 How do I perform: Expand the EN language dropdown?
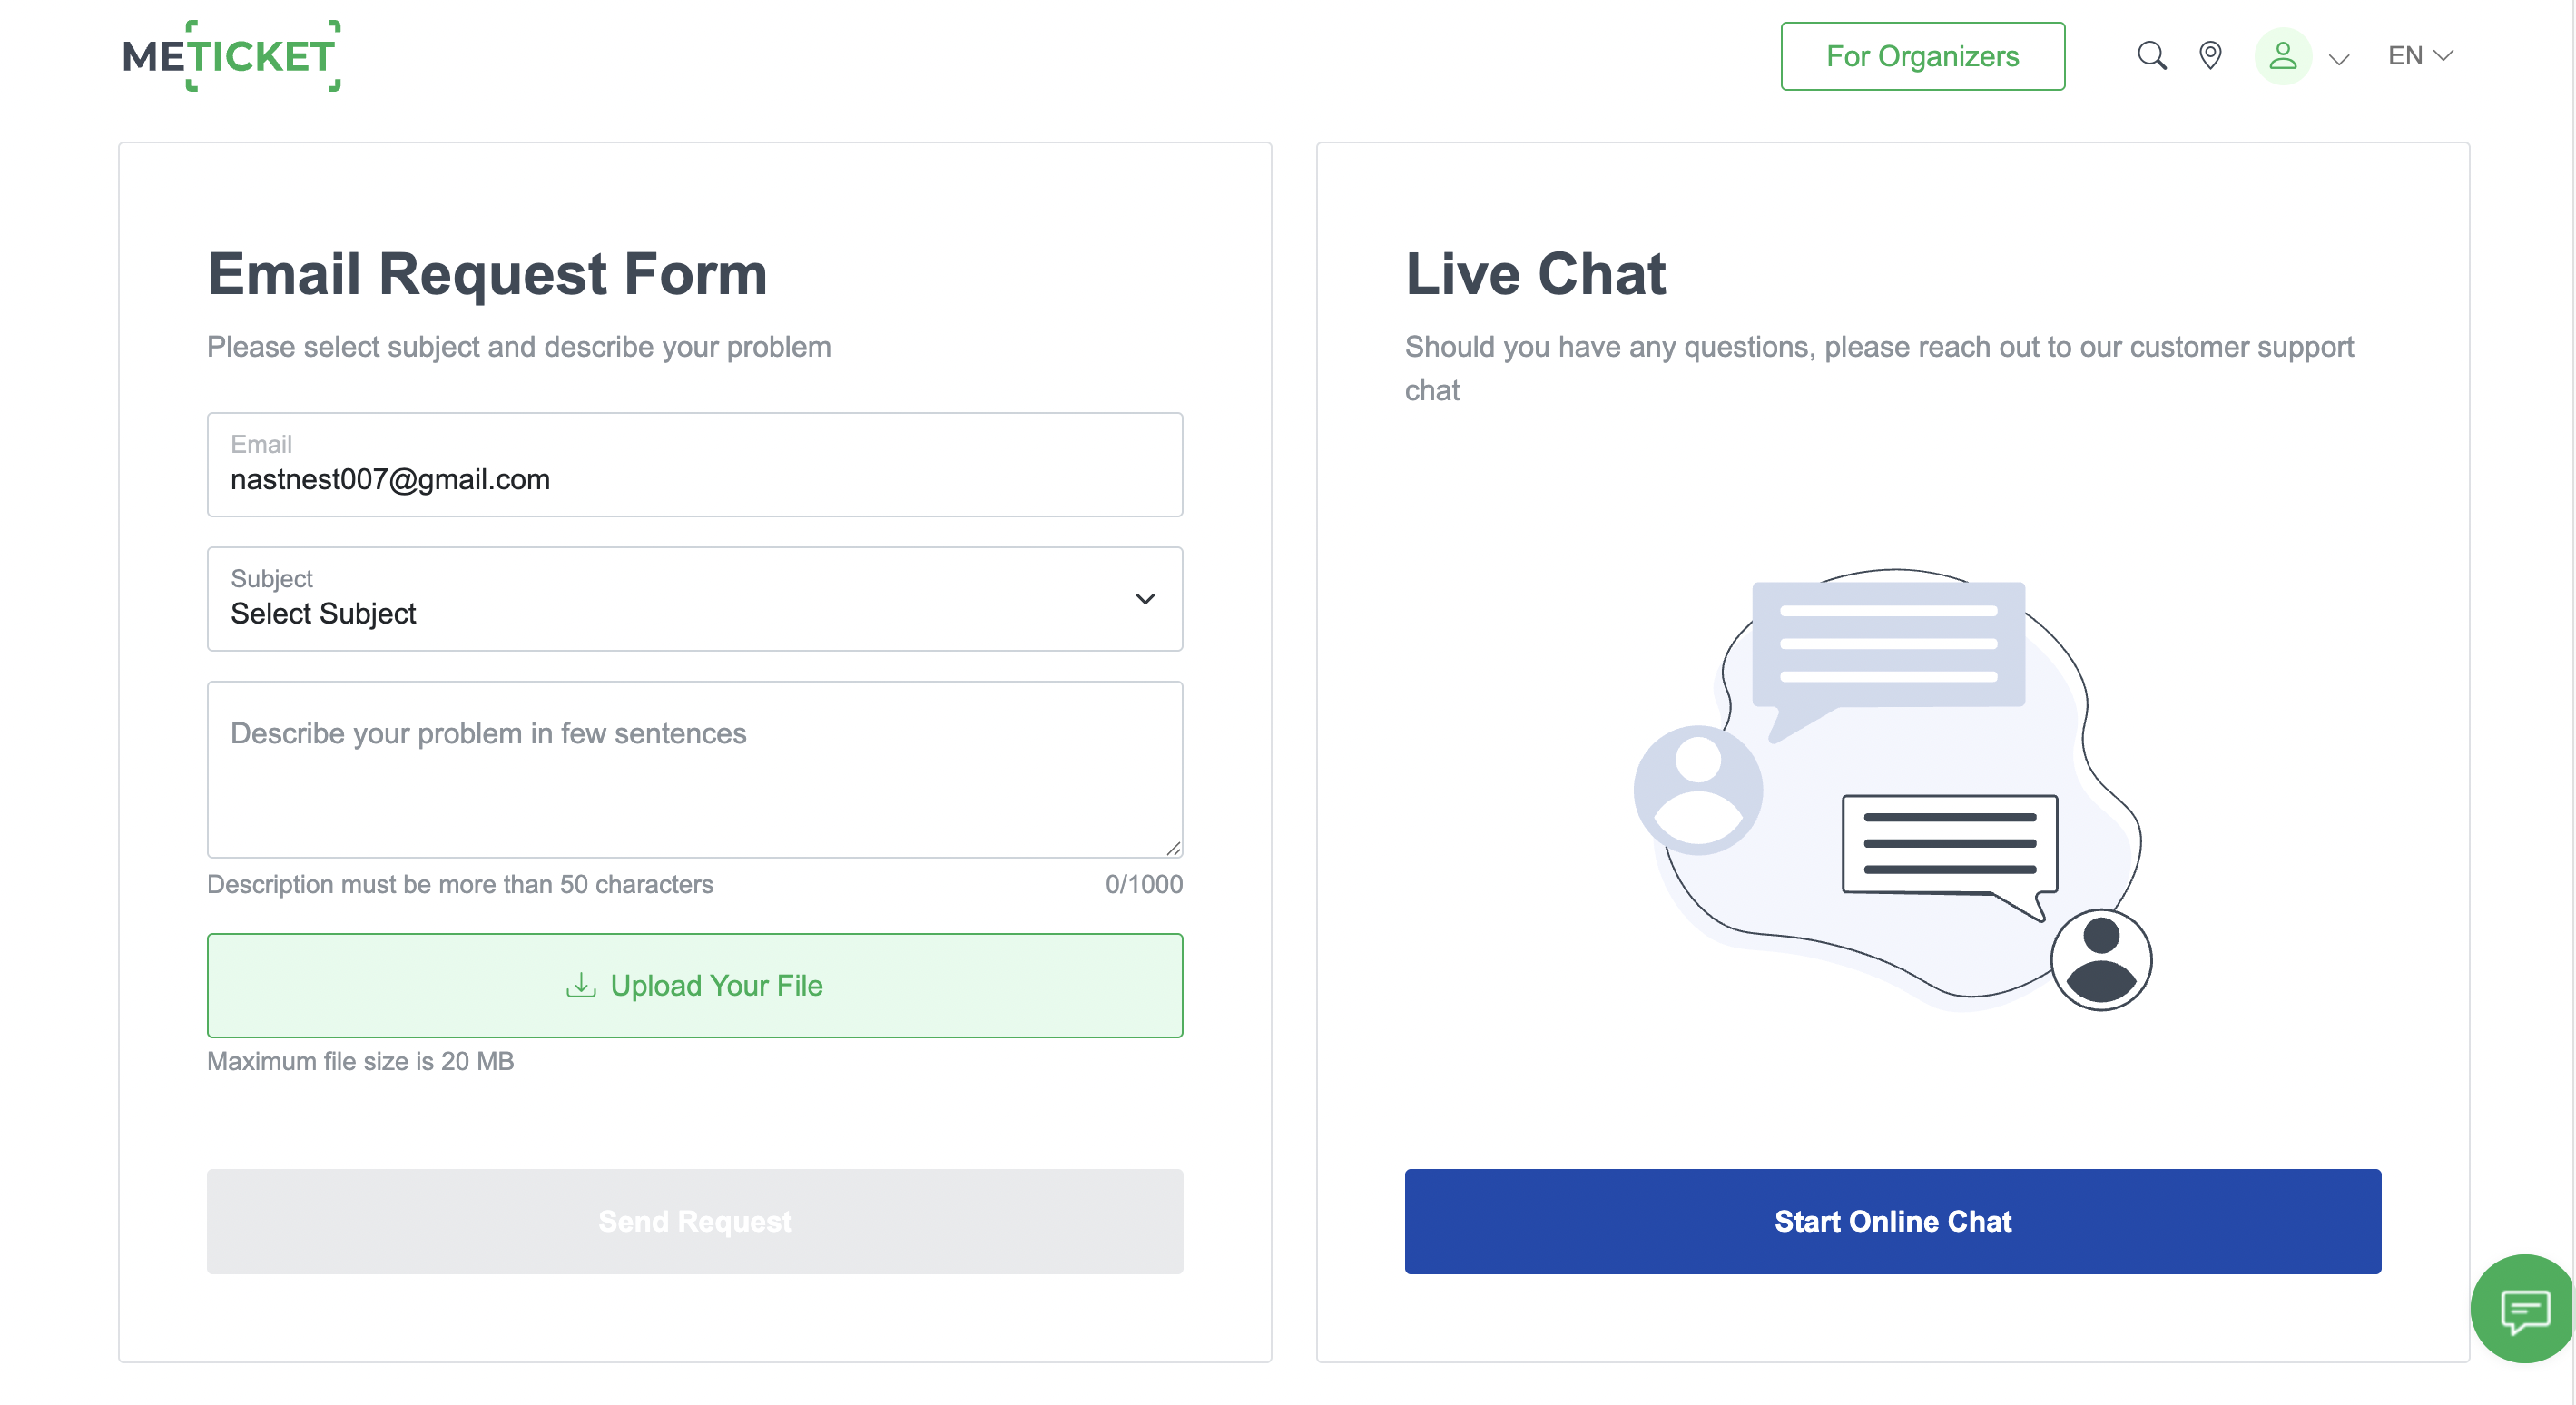tap(2418, 56)
